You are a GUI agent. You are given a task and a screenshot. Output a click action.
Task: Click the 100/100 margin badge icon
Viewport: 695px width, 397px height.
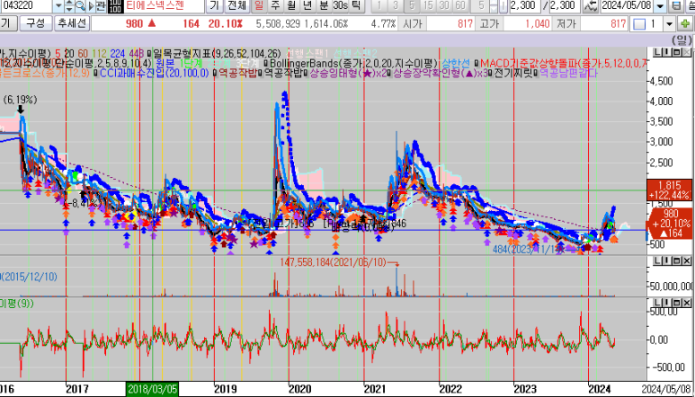(x=115, y=5)
